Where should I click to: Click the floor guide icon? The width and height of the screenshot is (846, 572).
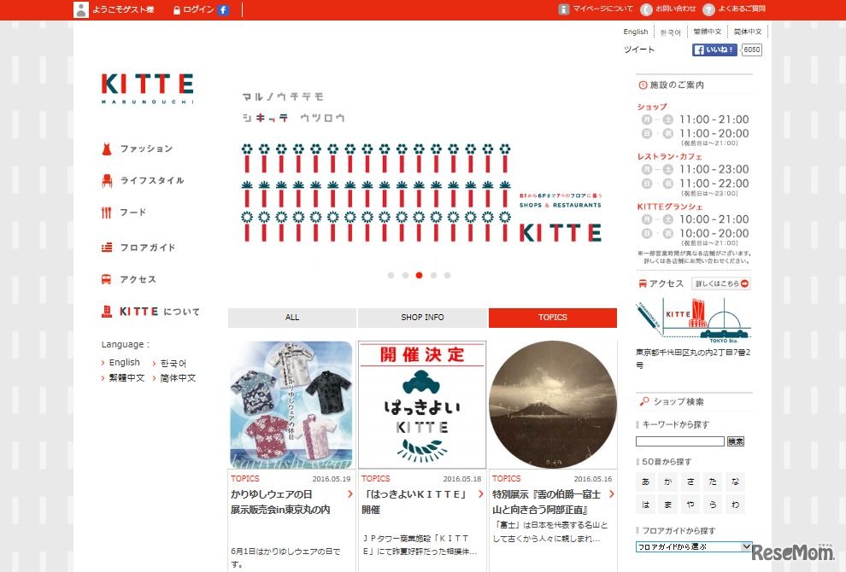[x=107, y=248]
